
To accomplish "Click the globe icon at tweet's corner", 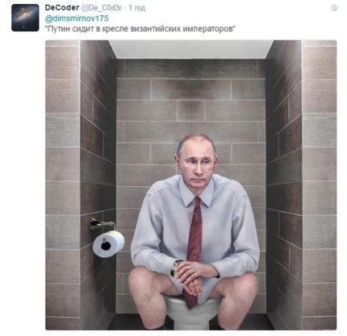I will [x=334, y=8].
